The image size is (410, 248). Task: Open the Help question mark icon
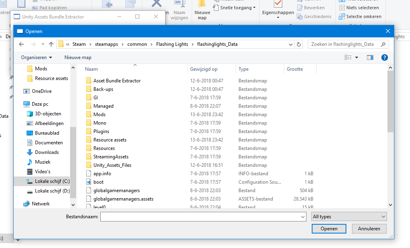(384, 57)
